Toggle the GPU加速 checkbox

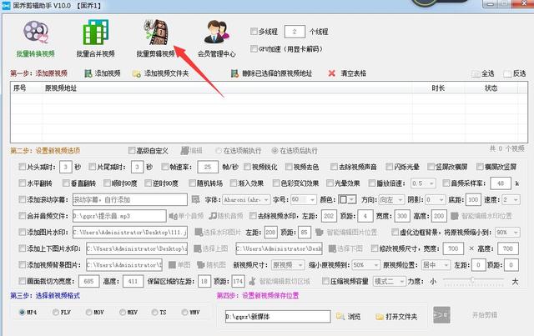tap(254, 48)
